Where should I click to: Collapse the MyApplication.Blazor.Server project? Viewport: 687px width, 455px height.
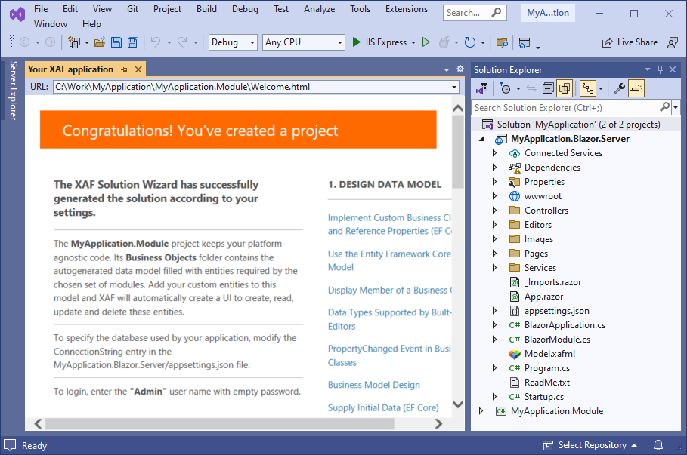pos(481,139)
